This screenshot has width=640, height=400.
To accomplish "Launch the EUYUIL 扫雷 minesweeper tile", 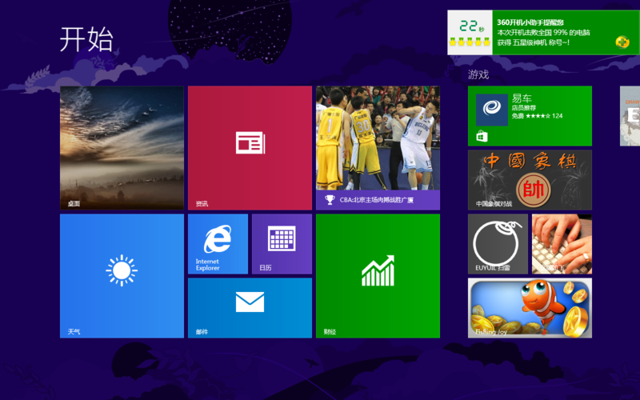I will coord(498,244).
